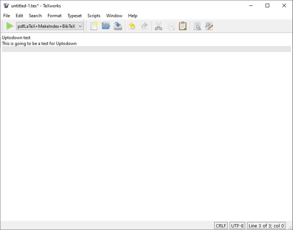Image resolution: width=293 pixels, height=230 pixels.
Task: Undo the last edit with yellow arrow
Action: 132,26
